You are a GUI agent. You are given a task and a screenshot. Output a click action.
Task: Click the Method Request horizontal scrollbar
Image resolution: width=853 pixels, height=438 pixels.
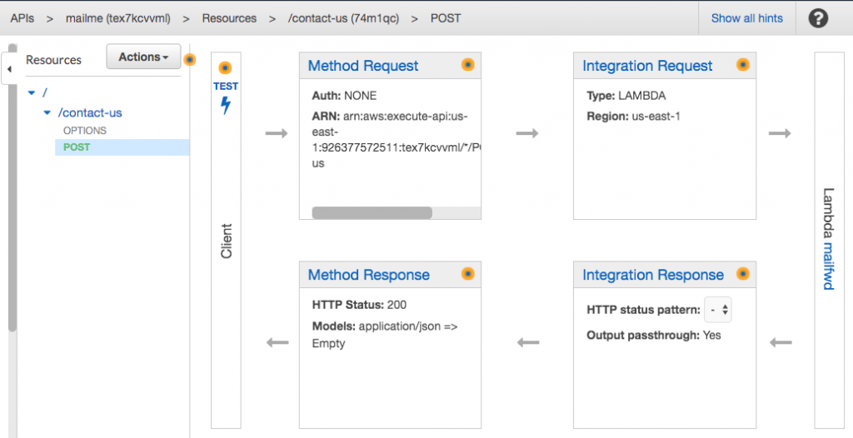[x=372, y=212]
